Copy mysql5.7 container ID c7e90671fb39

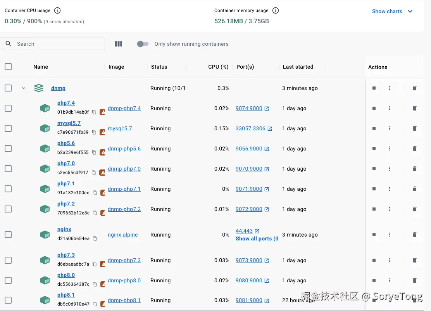click(x=94, y=132)
